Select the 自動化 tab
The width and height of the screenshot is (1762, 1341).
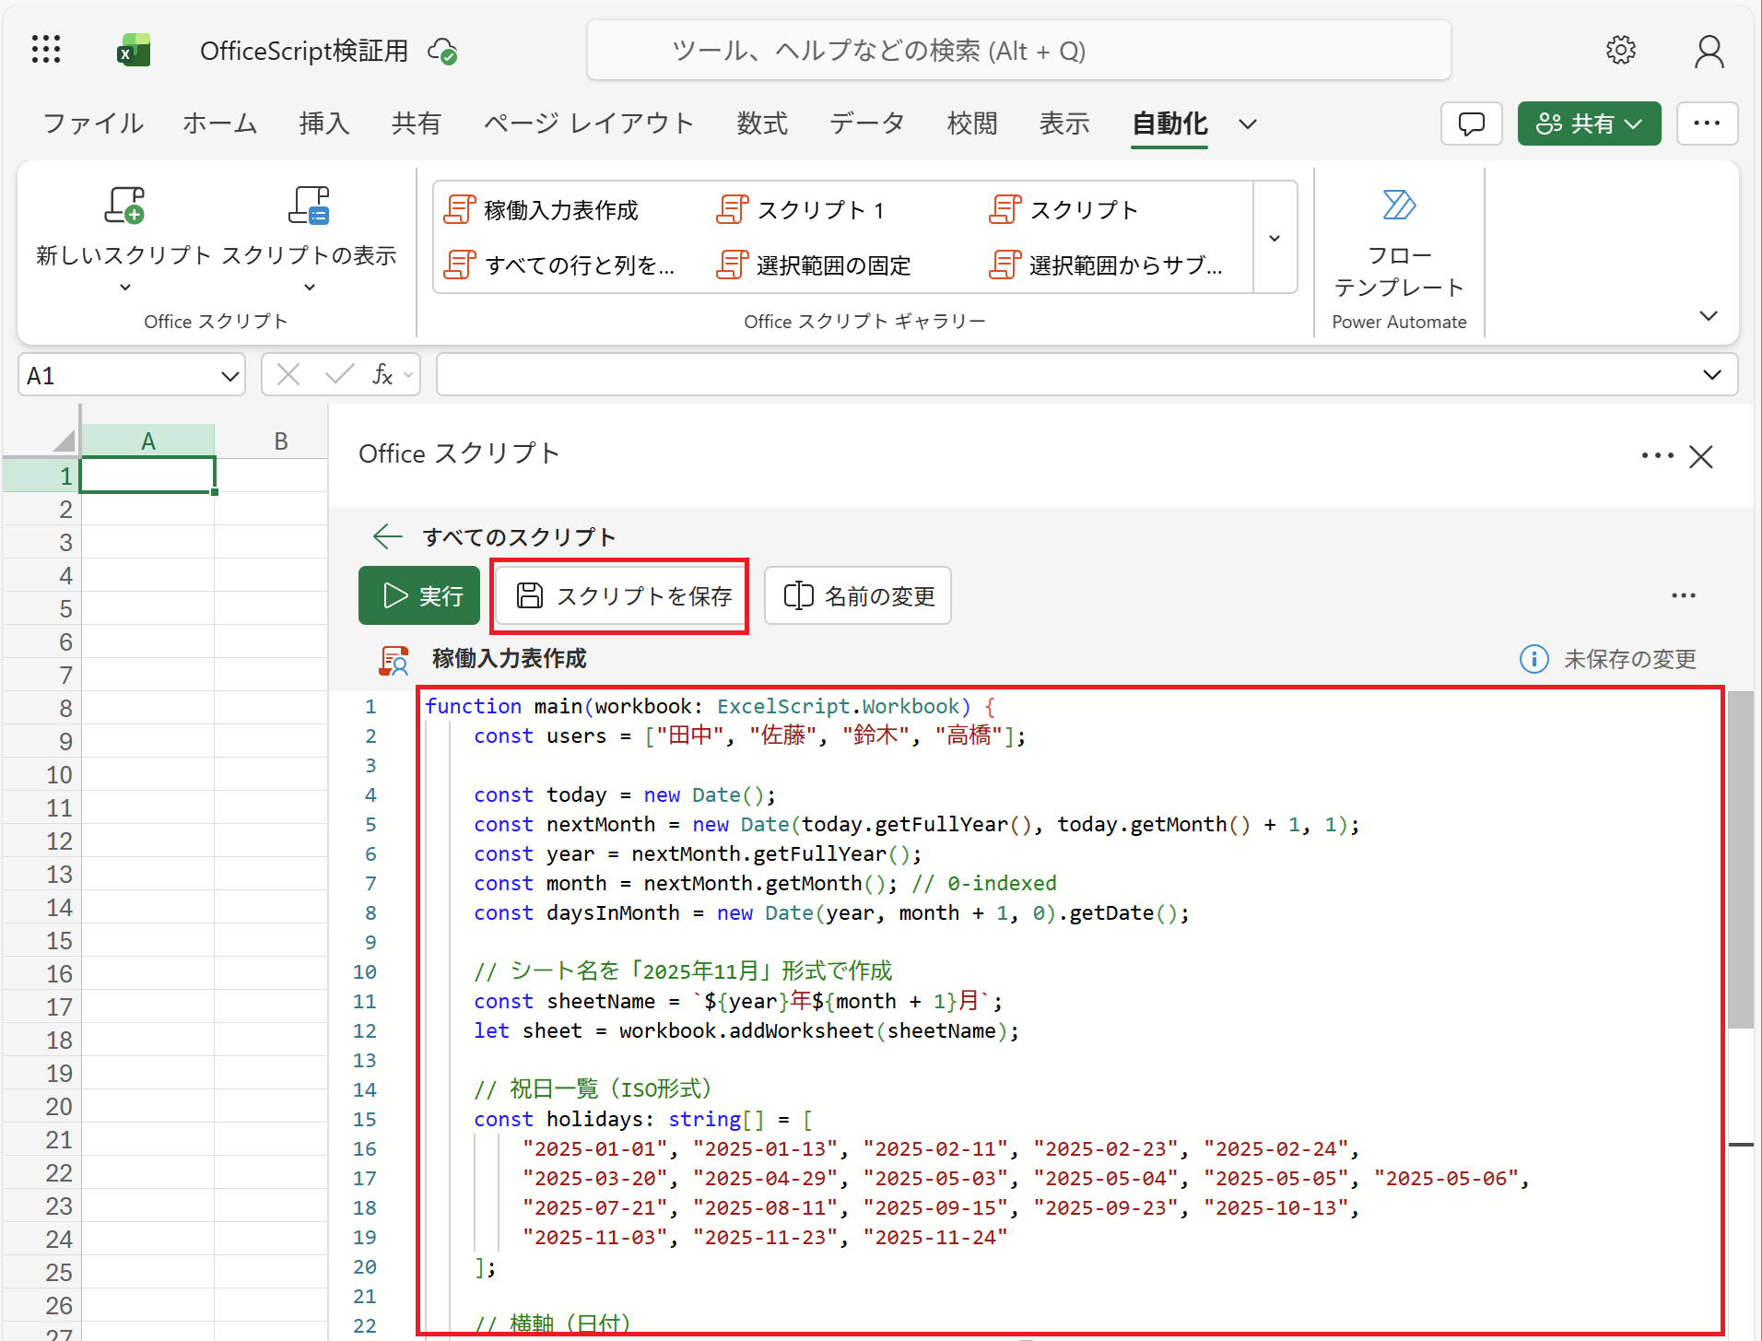click(x=1169, y=124)
